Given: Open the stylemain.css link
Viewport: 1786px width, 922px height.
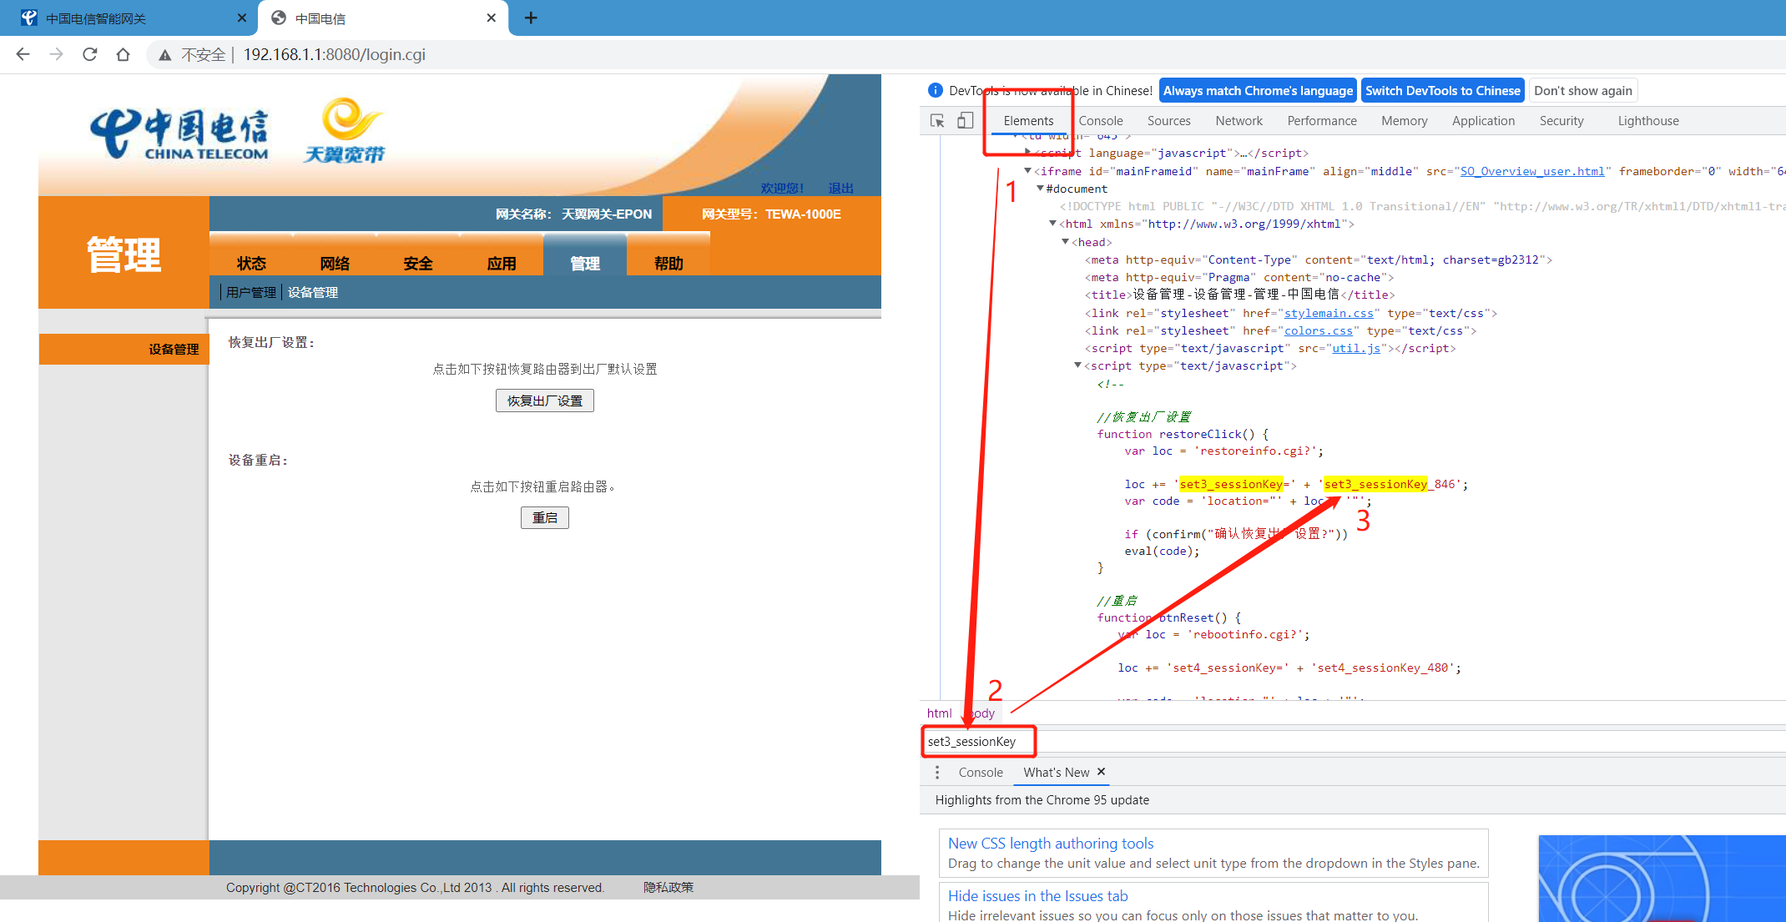Looking at the screenshot, I should (x=1328, y=313).
